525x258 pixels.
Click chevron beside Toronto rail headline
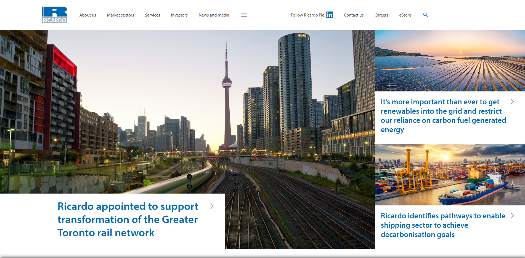click(212, 206)
